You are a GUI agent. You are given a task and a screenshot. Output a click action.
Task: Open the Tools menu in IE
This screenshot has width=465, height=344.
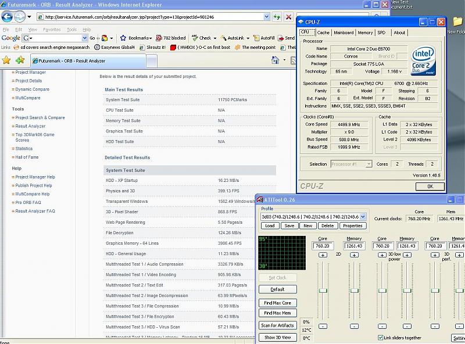(71, 30)
